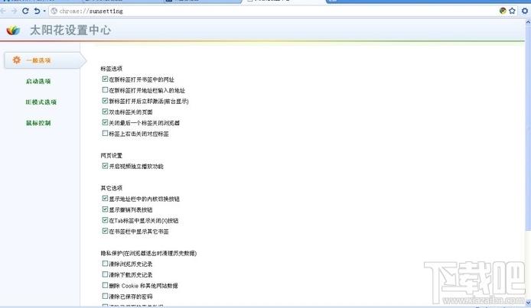Click the forward navigation arrow
The image size is (531, 308).
click(x=14, y=11)
